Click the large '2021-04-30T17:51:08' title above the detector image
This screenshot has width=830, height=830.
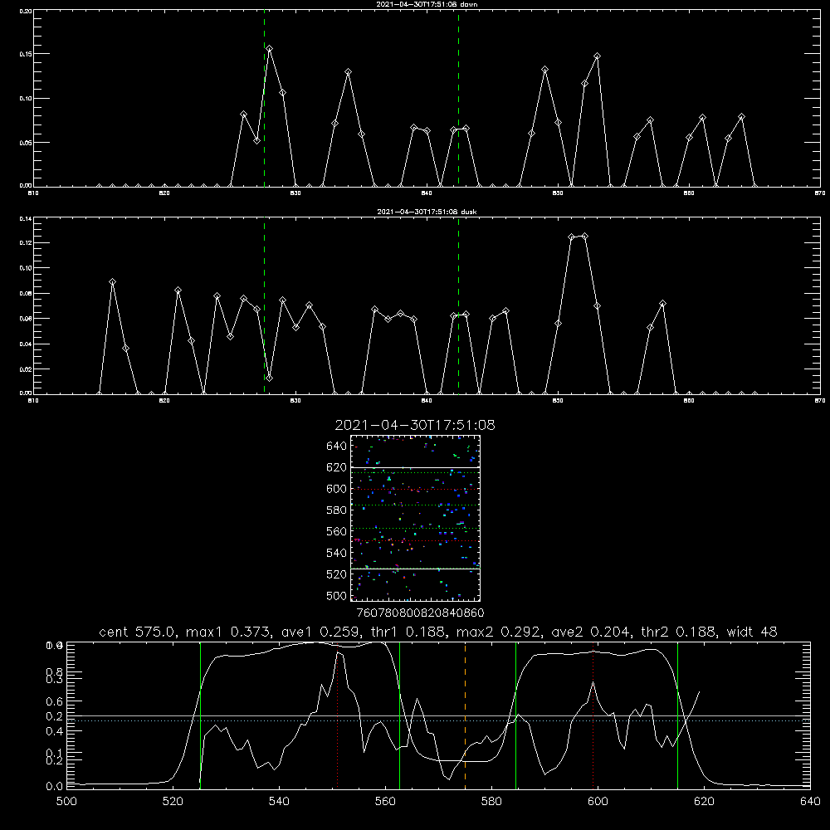[x=415, y=425]
